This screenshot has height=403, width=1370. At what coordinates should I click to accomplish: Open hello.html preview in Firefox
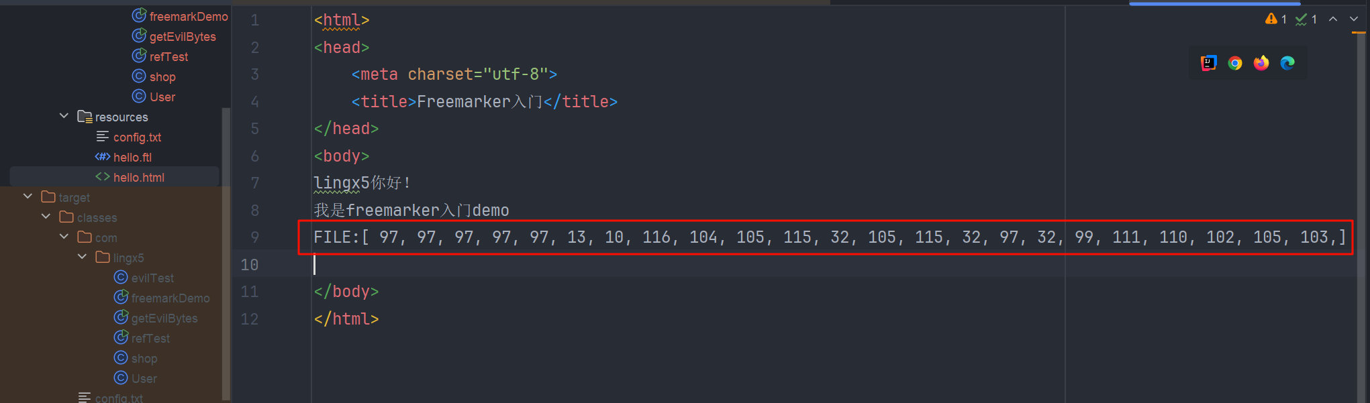[1261, 63]
